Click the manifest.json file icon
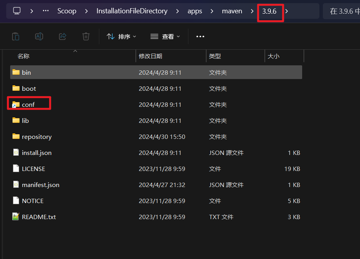The image size is (360, 259). [16, 185]
